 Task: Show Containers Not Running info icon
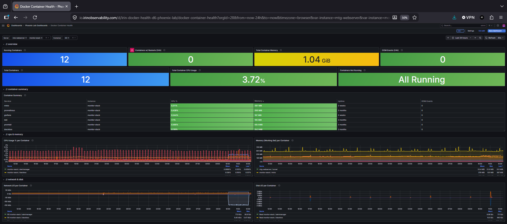pyautogui.click(x=365, y=70)
